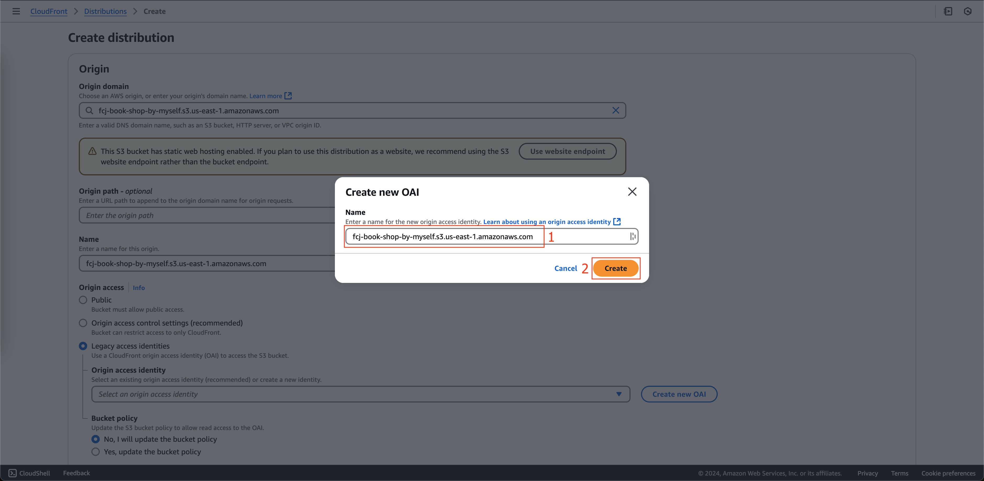Open the Privacy footer link
984x481 pixels.
click(x=867, y=473)
